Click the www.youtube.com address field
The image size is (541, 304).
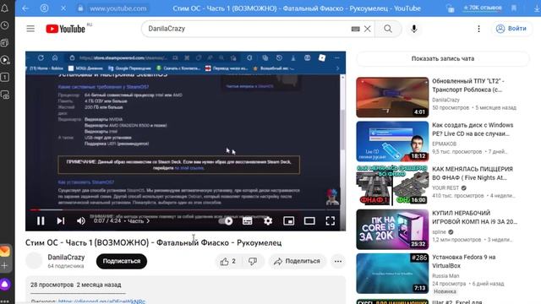click(118, 8)
